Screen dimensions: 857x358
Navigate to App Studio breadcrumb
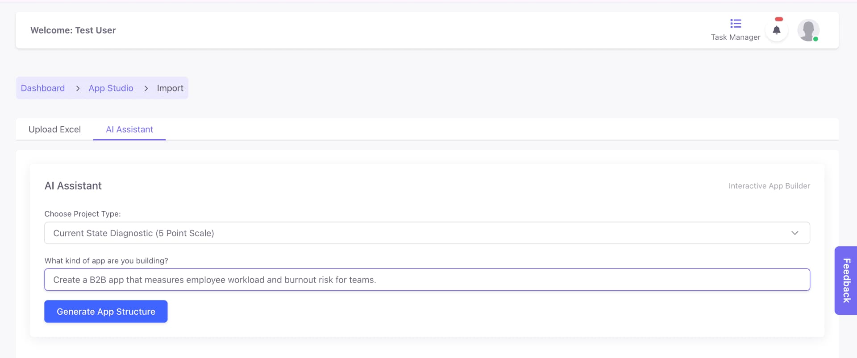(111, 88)
